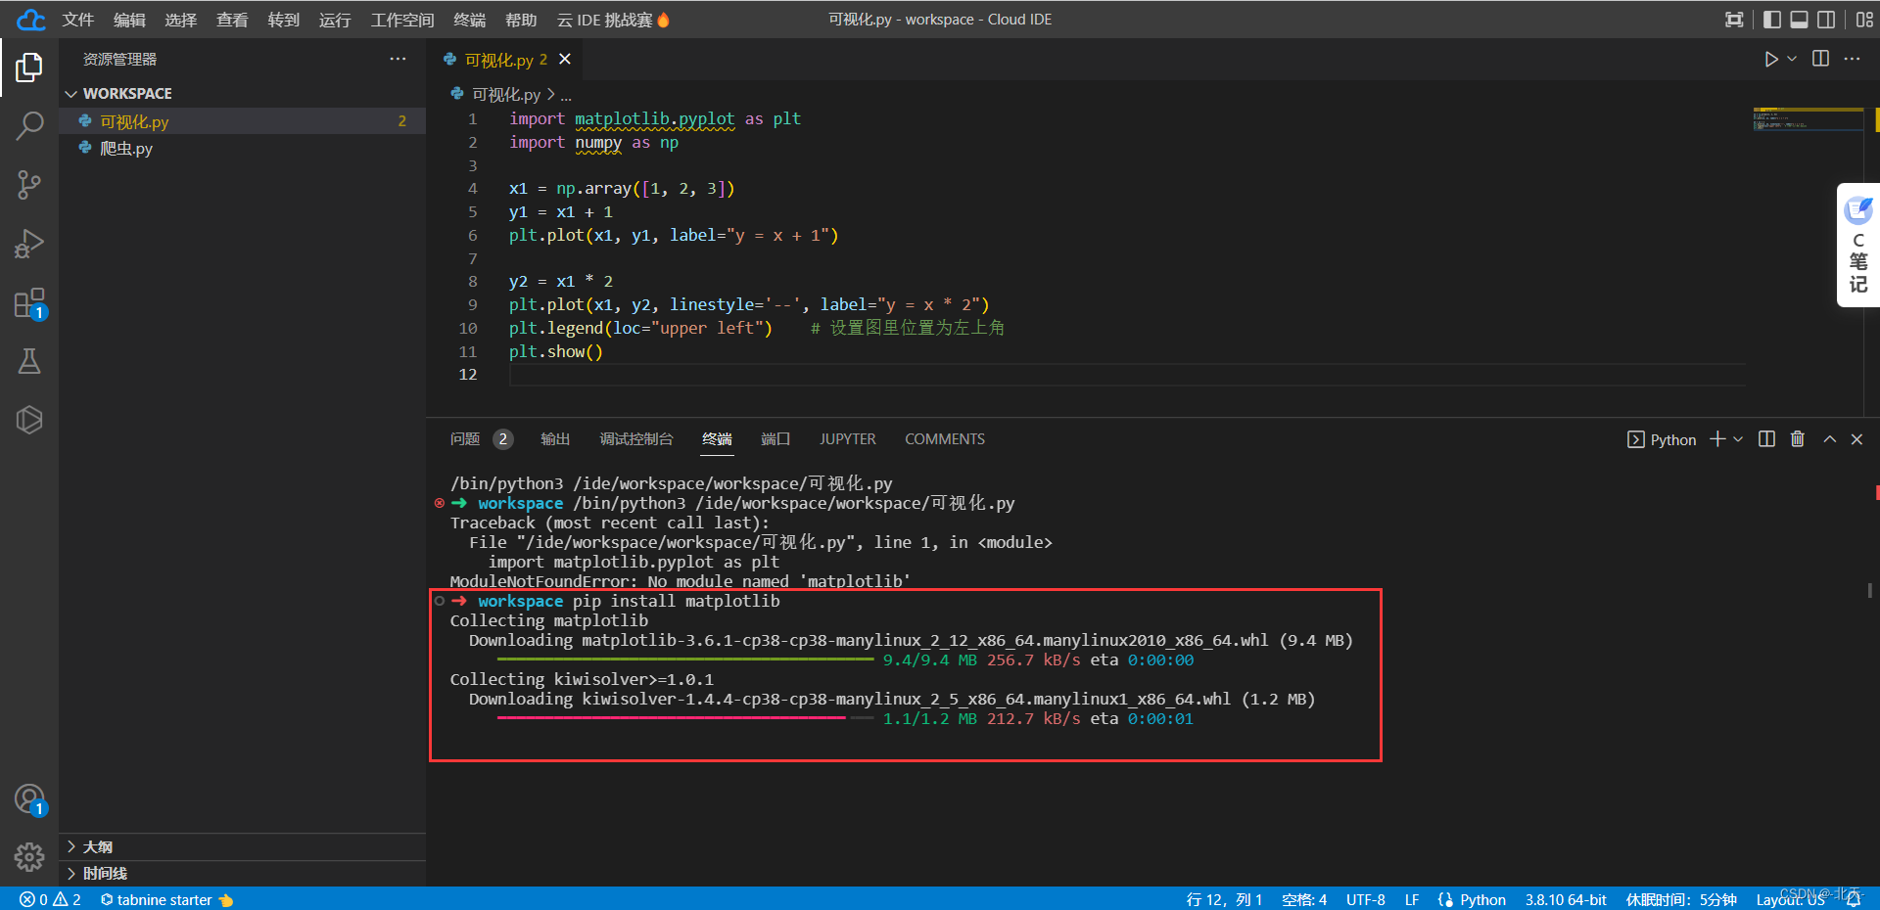Image resolution: width=1880 pixels, height=910 pixels.
Task: Toggle bottom panel visibility
Action: pyautogui.click(x=1799, y=20)
